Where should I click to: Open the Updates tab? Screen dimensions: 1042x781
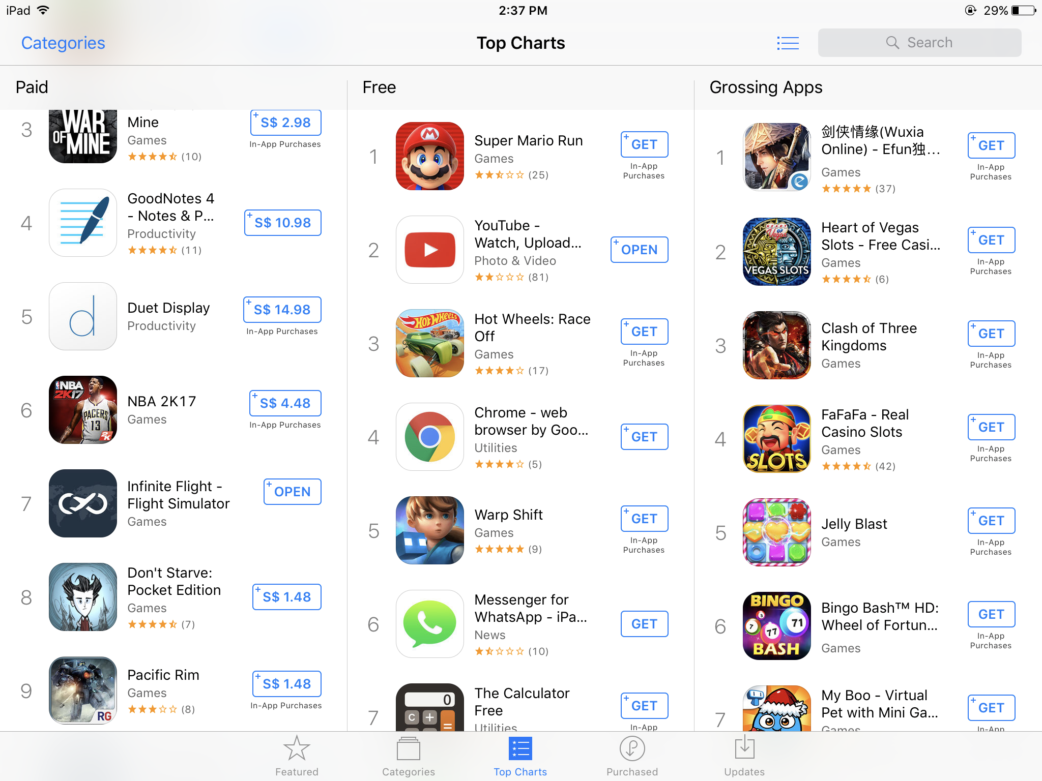click(x=744, y=756)
